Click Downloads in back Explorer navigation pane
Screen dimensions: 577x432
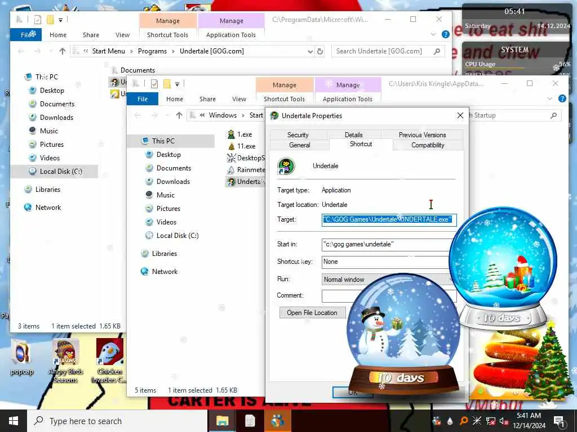pos(56,118)
